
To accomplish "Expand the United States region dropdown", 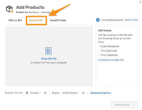I will [71, 93].
